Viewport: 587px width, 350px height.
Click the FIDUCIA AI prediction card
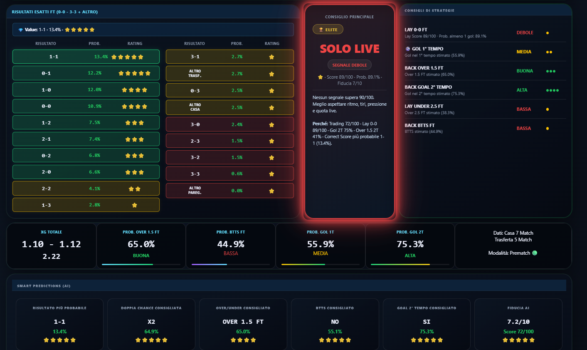click(x=518, y=324)
